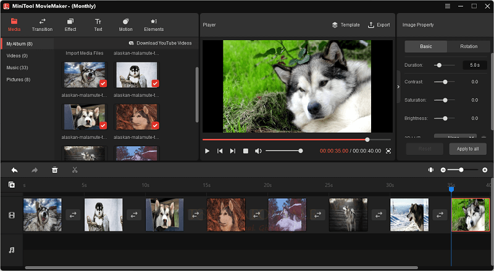Toggle checkmark on car-window dog thumbnail

tap(103, 125)
